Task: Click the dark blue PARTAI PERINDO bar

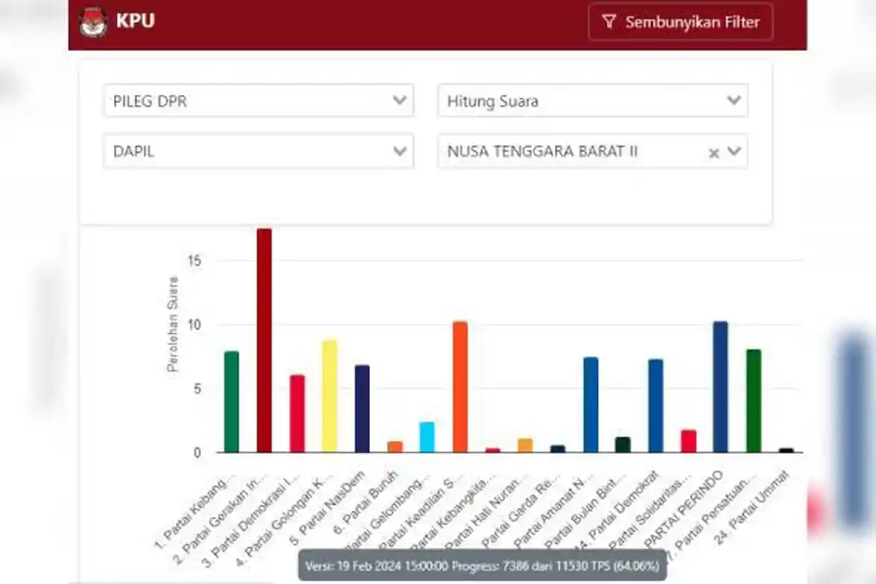Action: point(721,387)
